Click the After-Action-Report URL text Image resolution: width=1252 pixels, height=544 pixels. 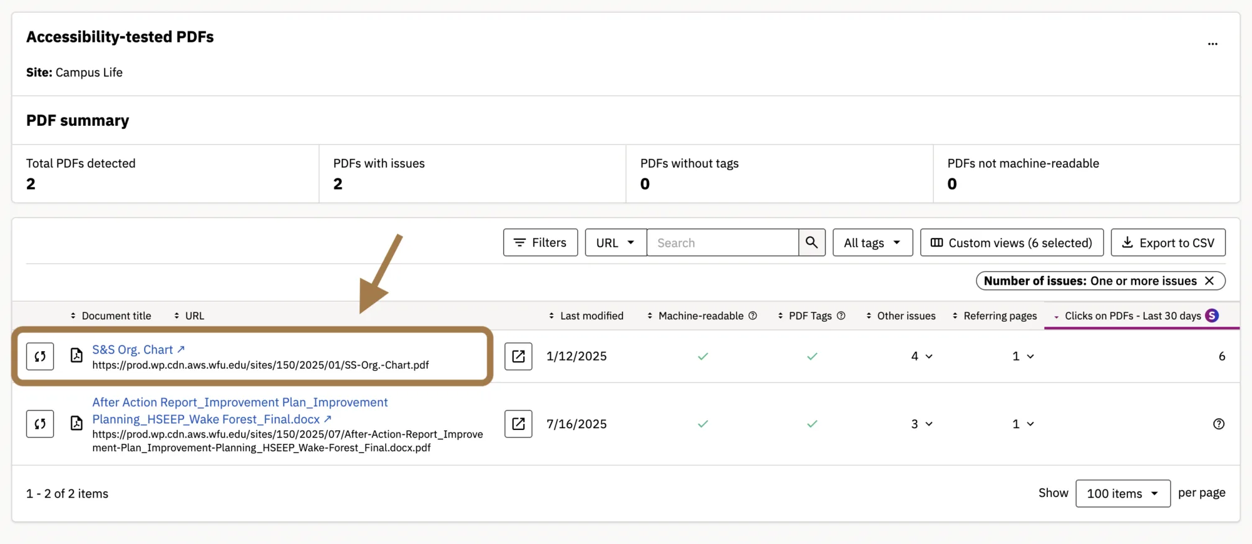[x=287, y=441]
